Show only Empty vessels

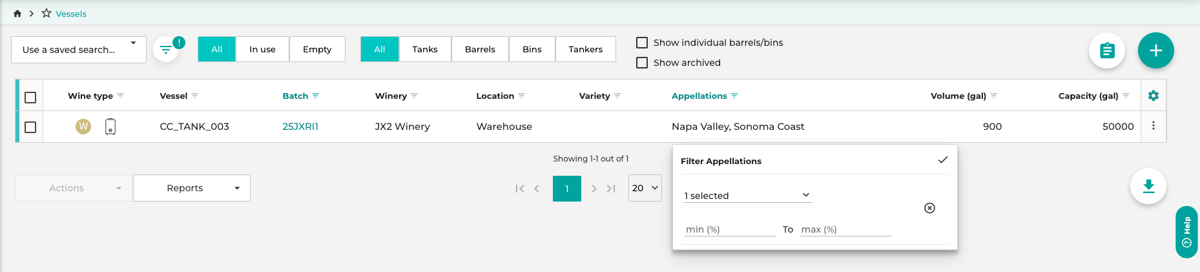click(x=317, y=49)
